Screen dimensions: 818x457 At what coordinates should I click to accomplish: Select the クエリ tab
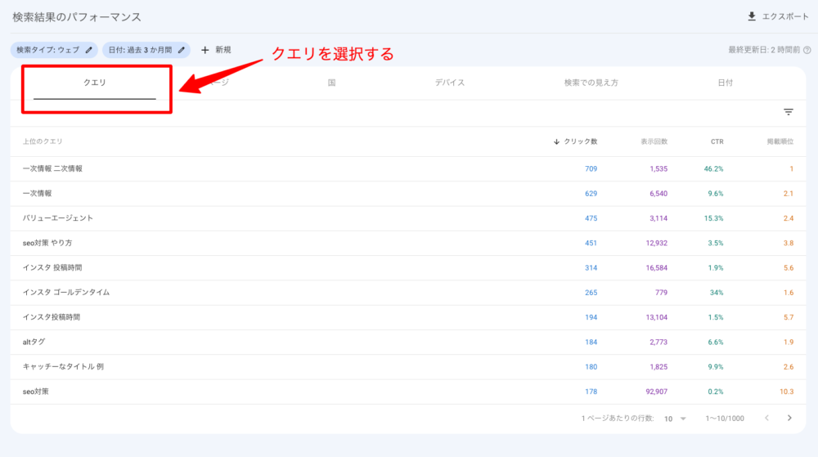(x=95, y=83)
